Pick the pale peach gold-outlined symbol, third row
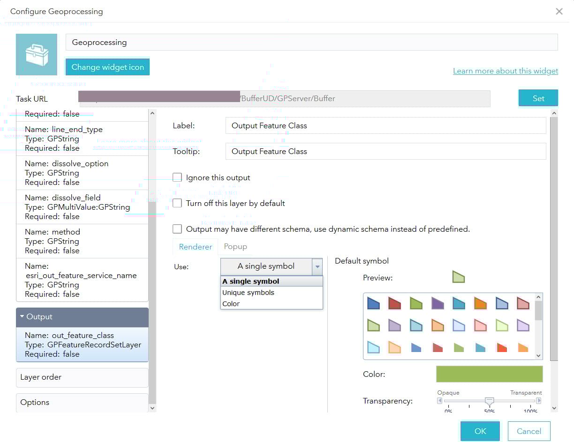Viewport: 574px width, 448px height. 395,347
